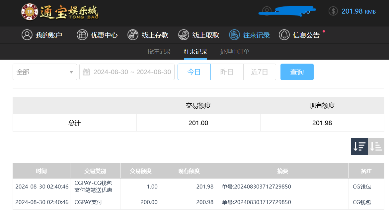Screen dimensions: 389x216
Task: Select the 近7日 date filter
Action: pyautogui.click(x=259, y=72)
